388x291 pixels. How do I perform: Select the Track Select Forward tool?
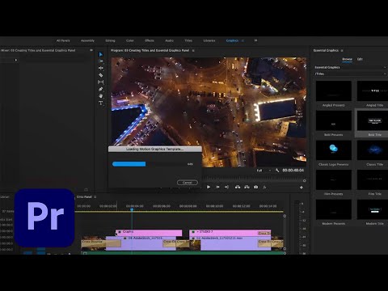tap(101, 61)
